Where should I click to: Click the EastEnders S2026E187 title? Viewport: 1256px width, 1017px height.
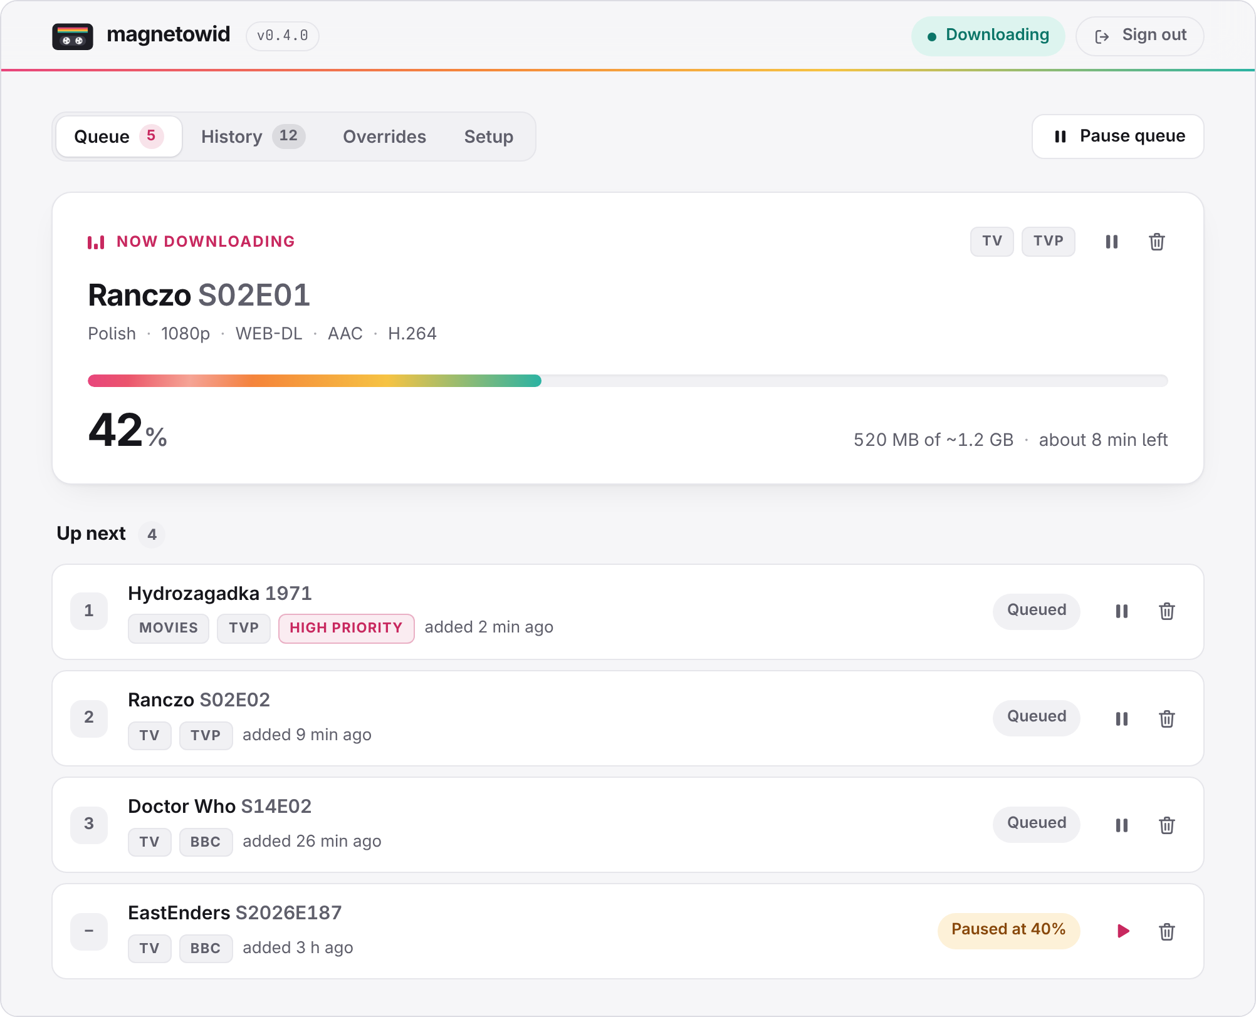(235, 912)
